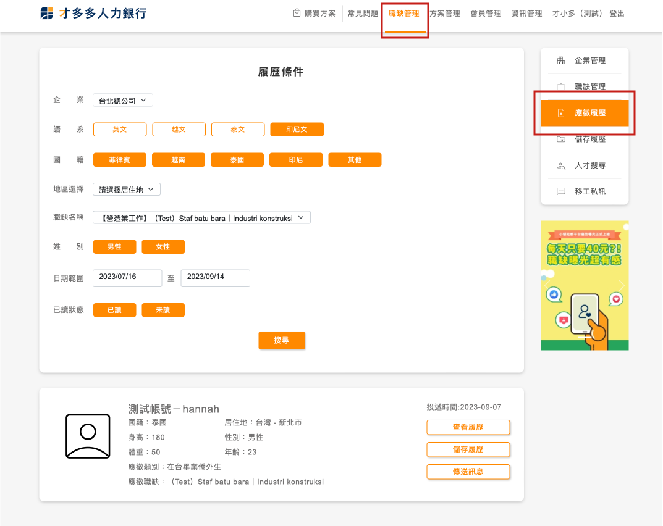Toggle the 英文 language filter
The width and height of the screenshot is (663, 526).
point(120,130)
